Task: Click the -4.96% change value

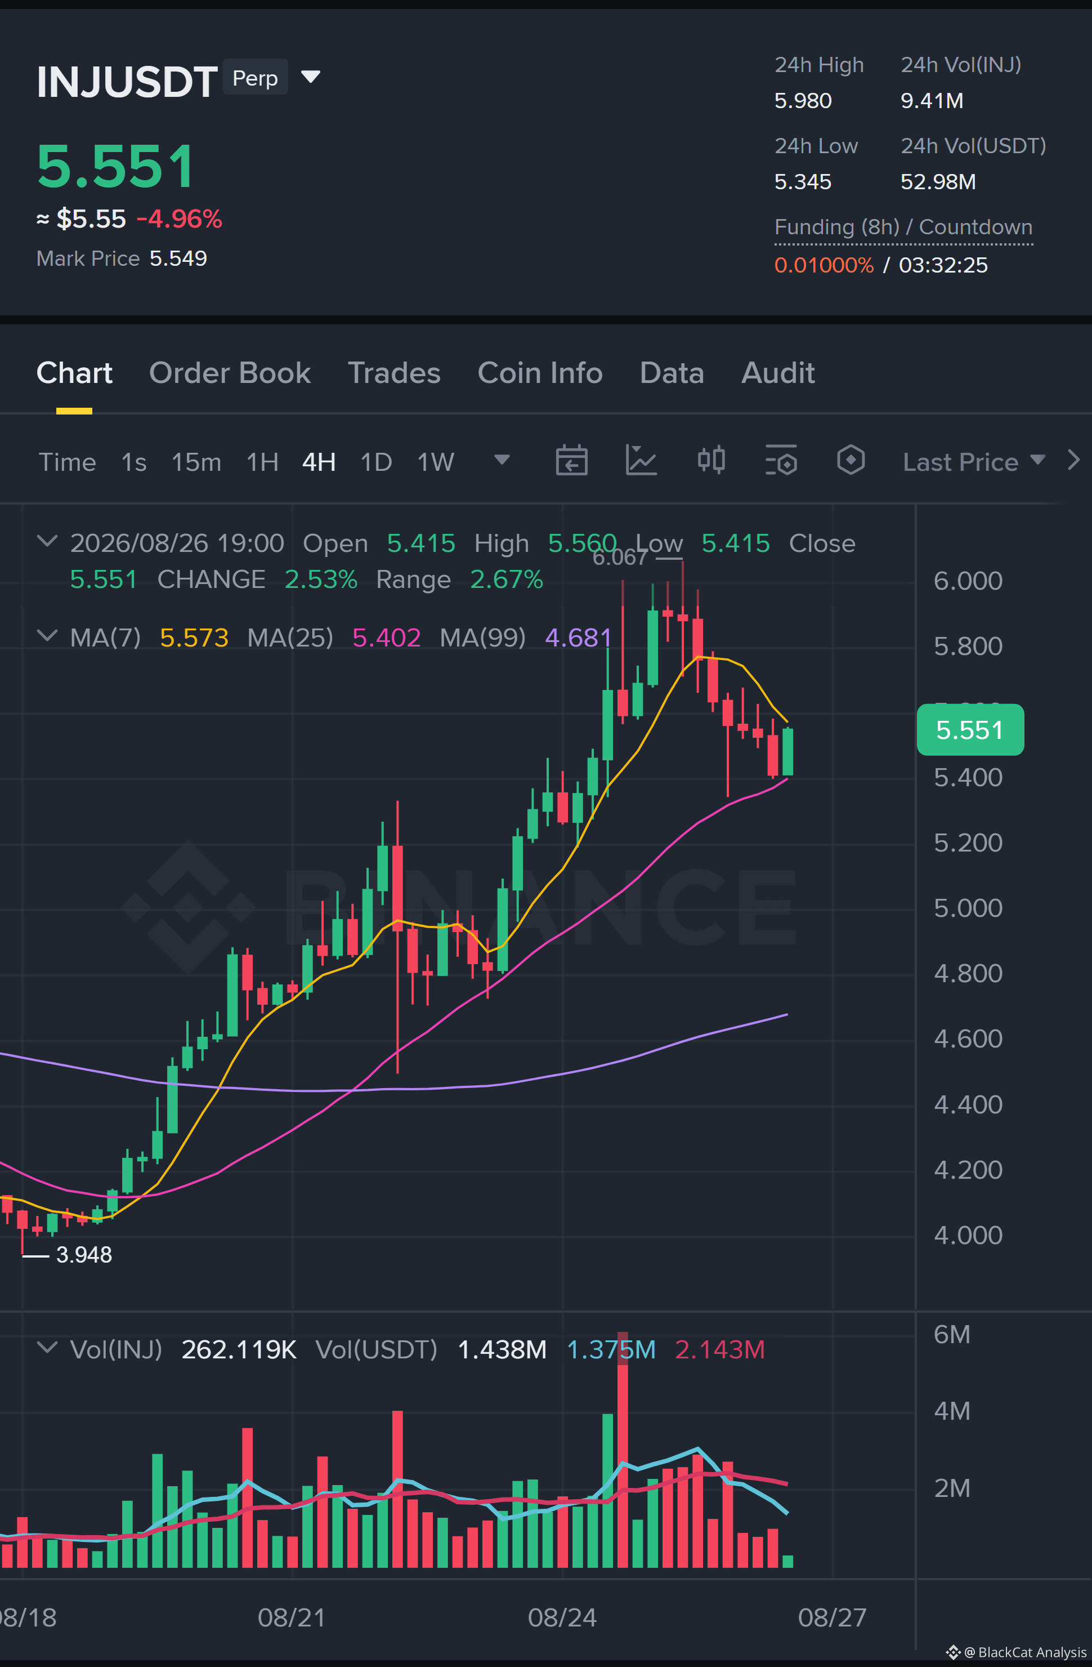Action: coord(179,219)
